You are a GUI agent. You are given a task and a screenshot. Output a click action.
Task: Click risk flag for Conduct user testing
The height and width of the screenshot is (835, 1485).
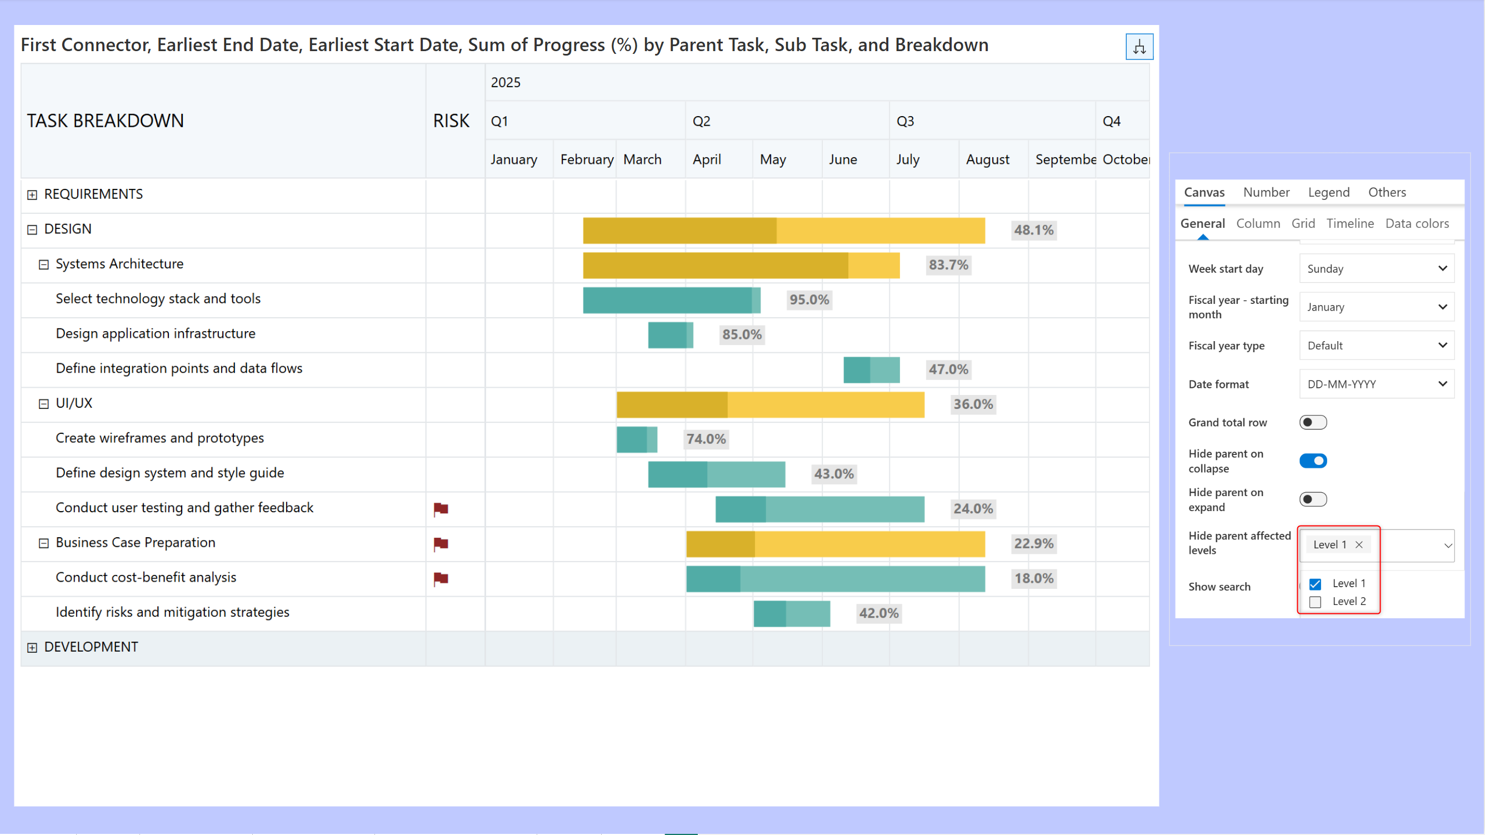(441, 509)
